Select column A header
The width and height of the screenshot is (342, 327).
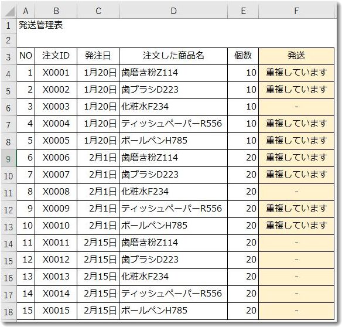[26, 11]
